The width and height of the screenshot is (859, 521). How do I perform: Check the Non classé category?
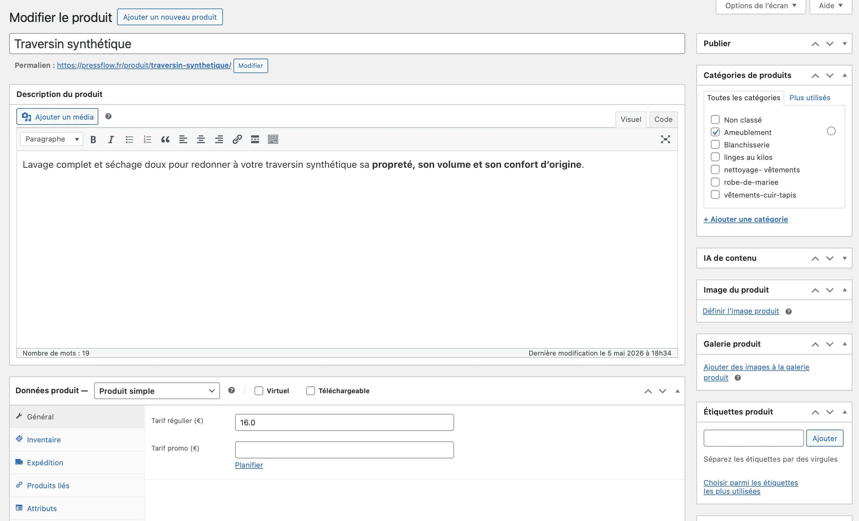pyautogui.click(x=715, y=120)
